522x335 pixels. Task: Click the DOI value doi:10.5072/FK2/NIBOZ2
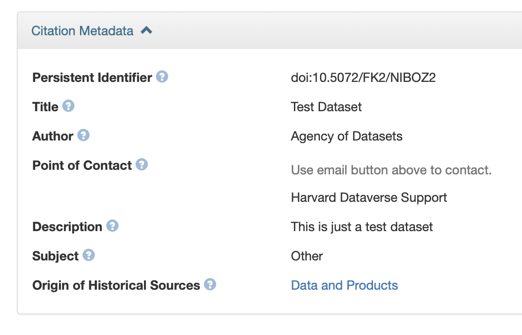[x=363, y=77]
